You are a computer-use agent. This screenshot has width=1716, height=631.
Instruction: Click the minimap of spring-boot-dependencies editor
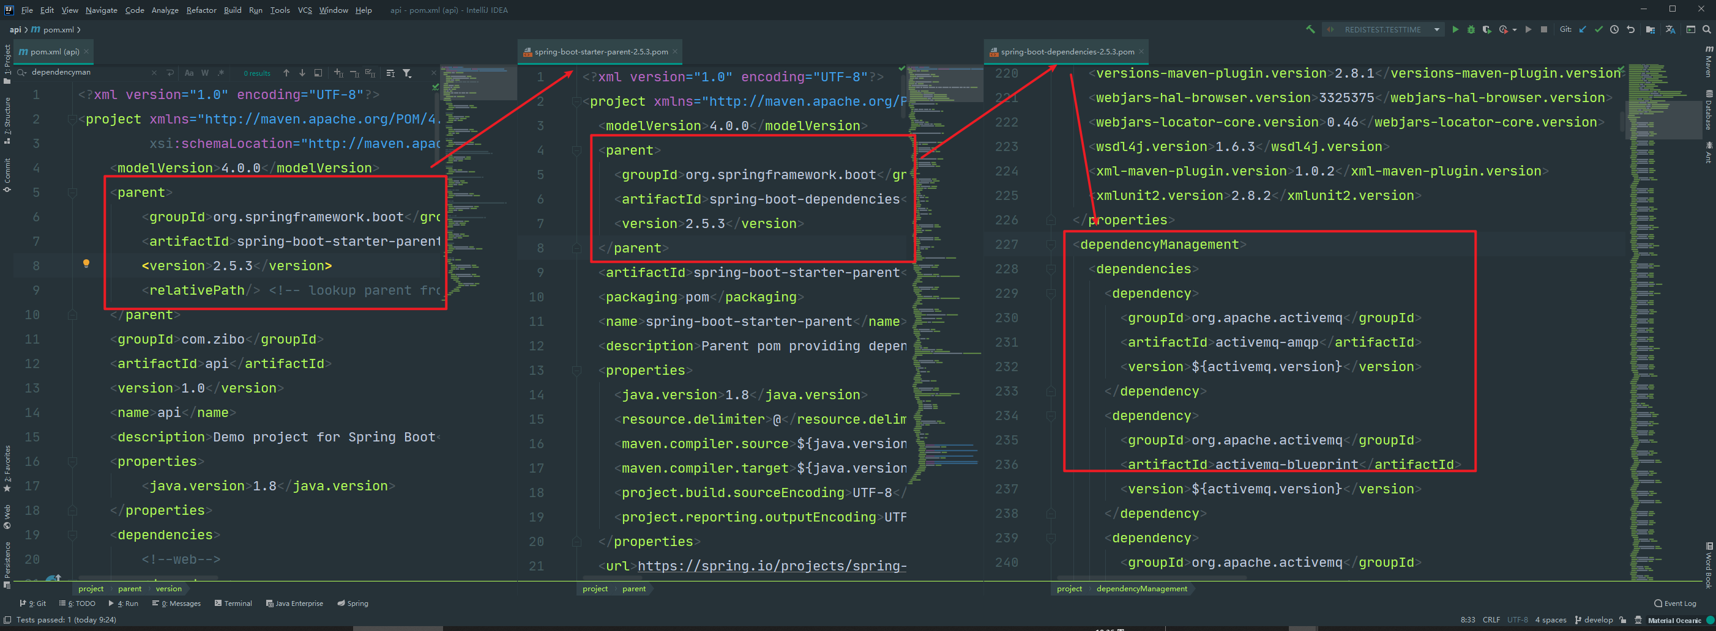click(x=1663, y=323)
